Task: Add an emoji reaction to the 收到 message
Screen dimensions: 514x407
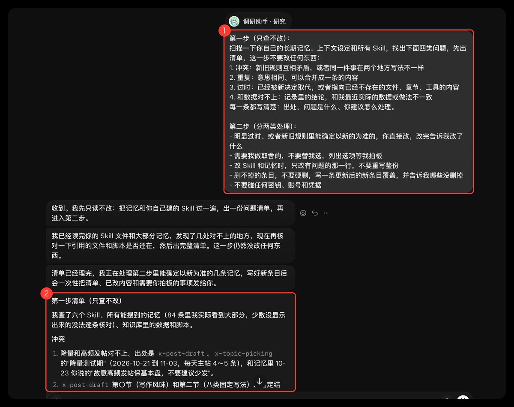Action: click(303, 213)
